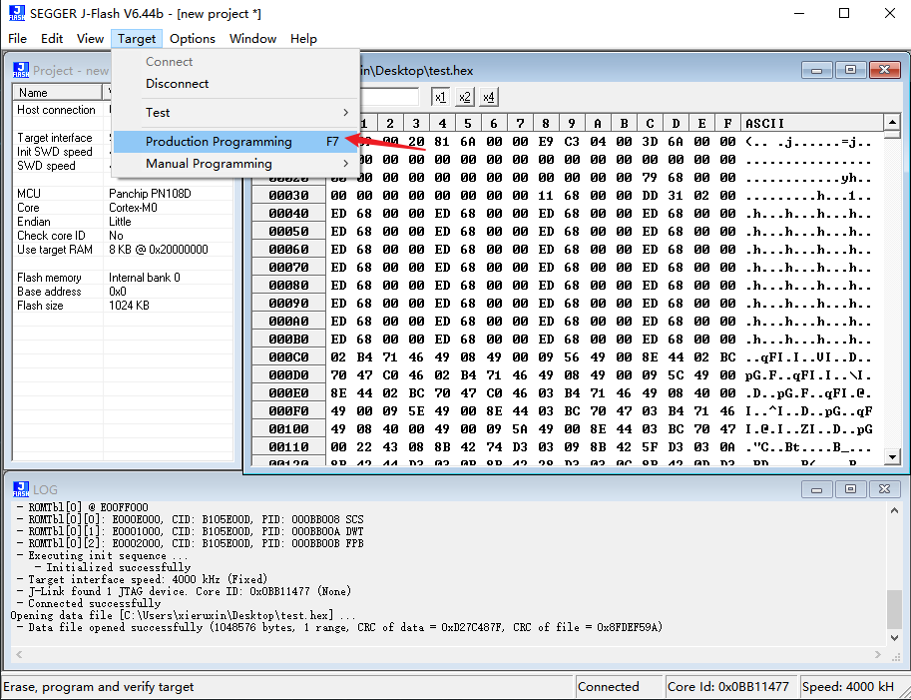The image size is (911, 700).
Task: Close the test.hex data window
Action: (884, 70)
